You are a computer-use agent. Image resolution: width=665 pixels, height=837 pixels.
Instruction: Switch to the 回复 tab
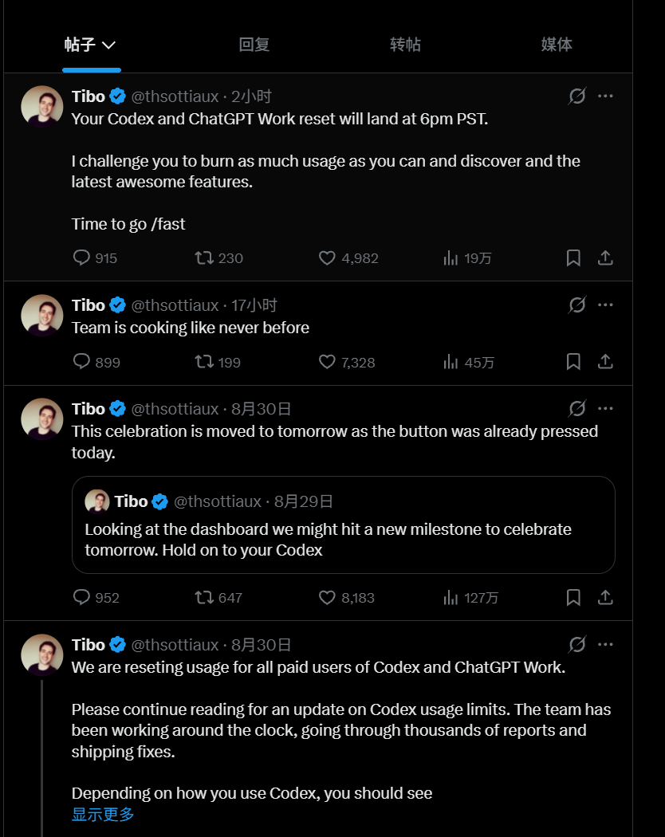pos(254,45)
